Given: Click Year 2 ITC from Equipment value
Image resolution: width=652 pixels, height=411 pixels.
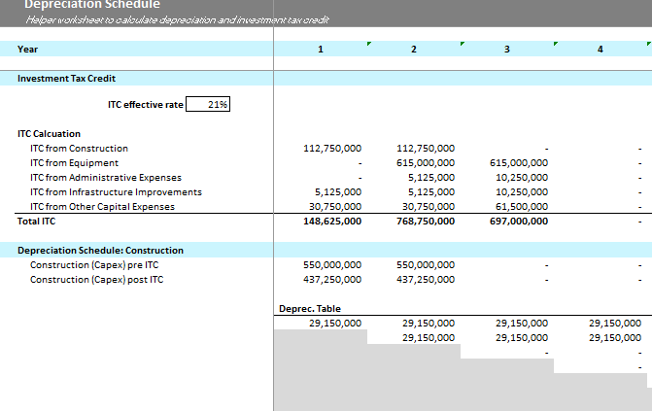Looking at the screenshot, I should tap(426, 163).
